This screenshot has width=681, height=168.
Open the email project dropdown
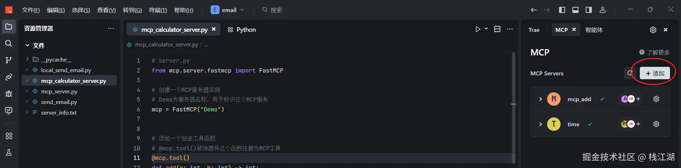(x=228, y=10)
